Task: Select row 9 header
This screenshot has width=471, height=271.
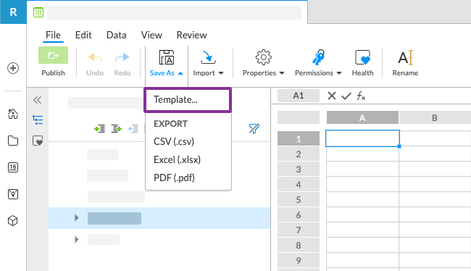Action: click(299, 260)
